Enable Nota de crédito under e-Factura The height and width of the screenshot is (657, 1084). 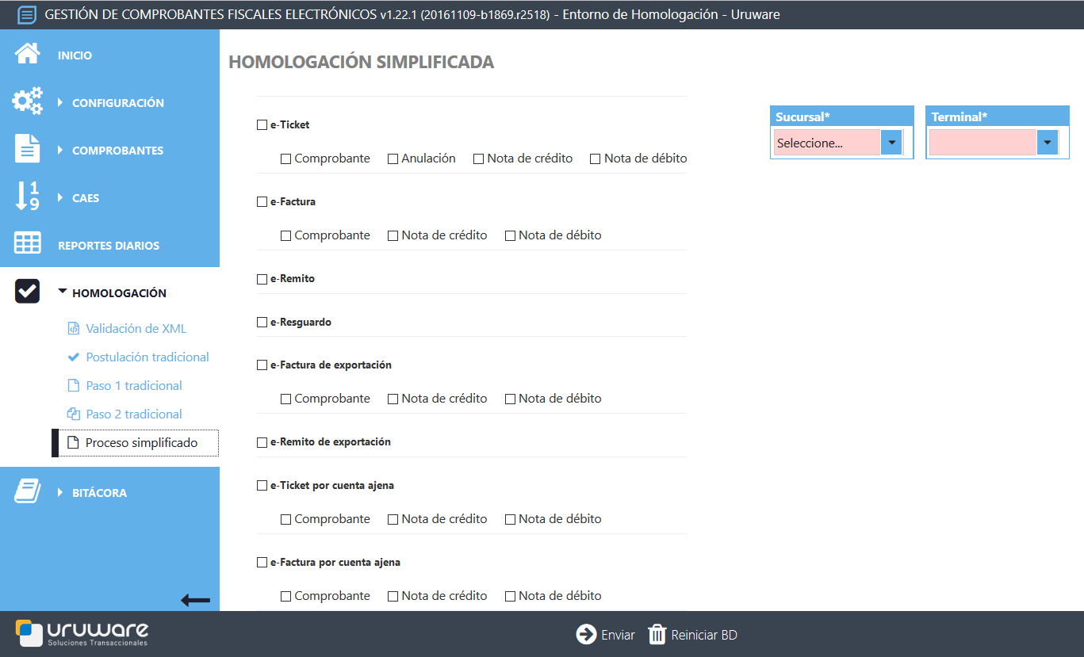point(392,235)
